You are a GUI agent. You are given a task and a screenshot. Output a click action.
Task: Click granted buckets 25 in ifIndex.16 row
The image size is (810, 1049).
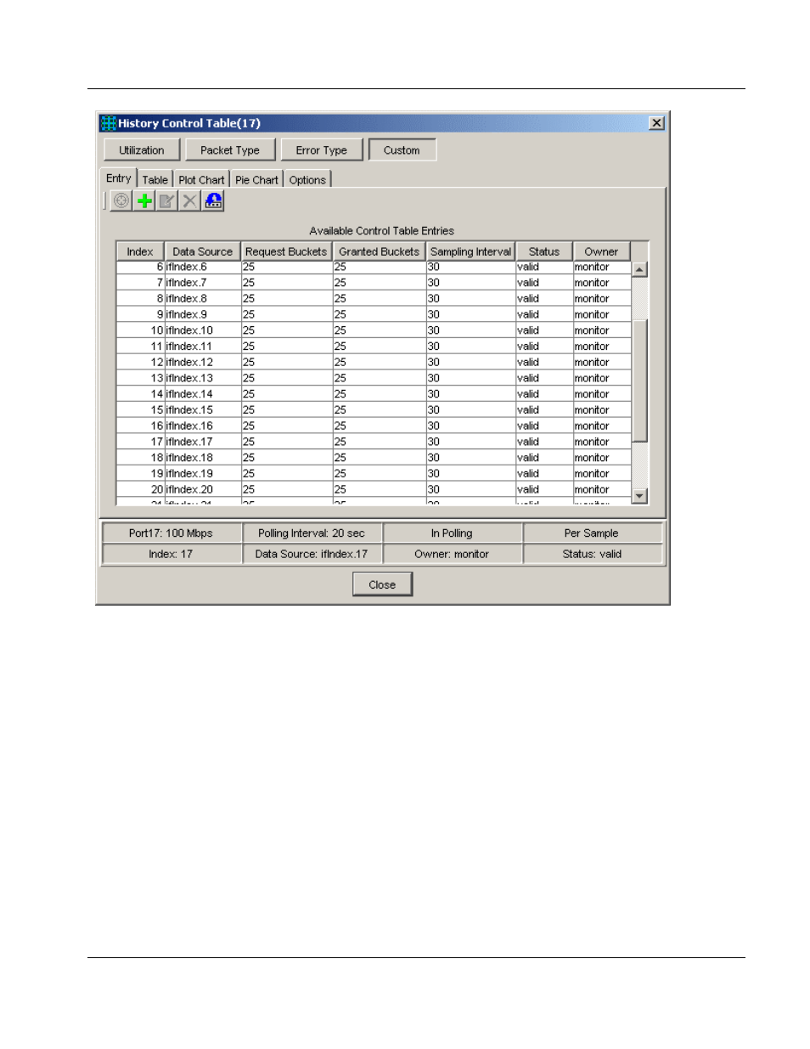(x=379, y=426)
